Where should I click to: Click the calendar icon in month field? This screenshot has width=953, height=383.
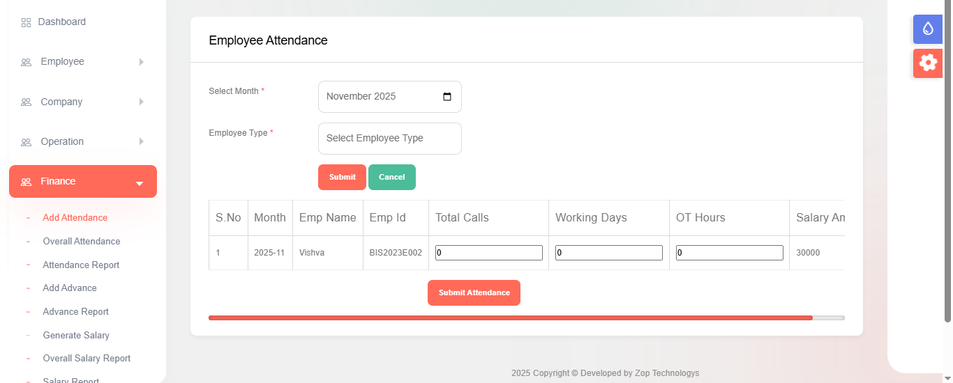point(447,97)
